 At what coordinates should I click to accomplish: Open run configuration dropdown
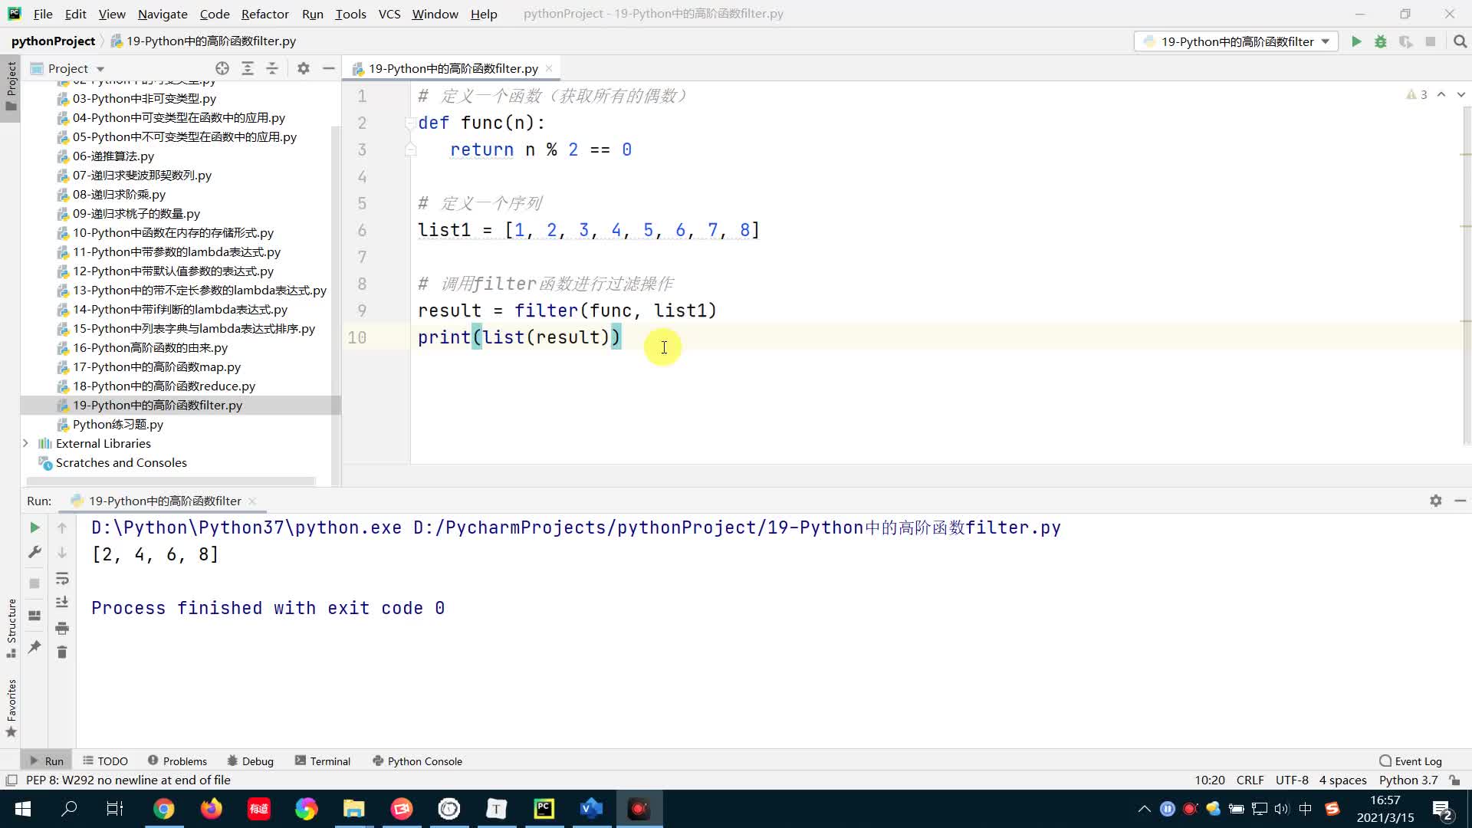pyautogui.click(x=1236, y=41)
